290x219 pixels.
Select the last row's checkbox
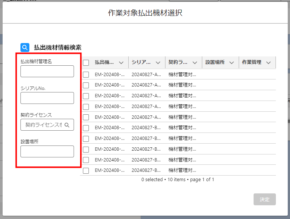point(86,171)
